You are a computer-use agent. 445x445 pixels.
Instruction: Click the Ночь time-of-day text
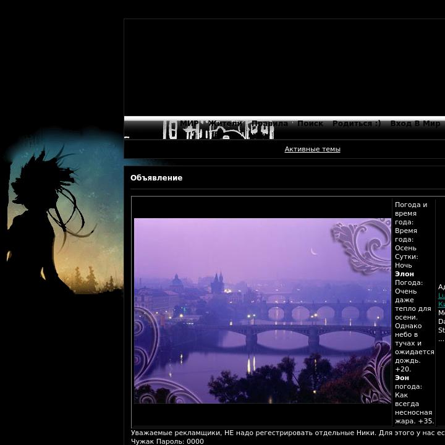(x=403, y=266)
